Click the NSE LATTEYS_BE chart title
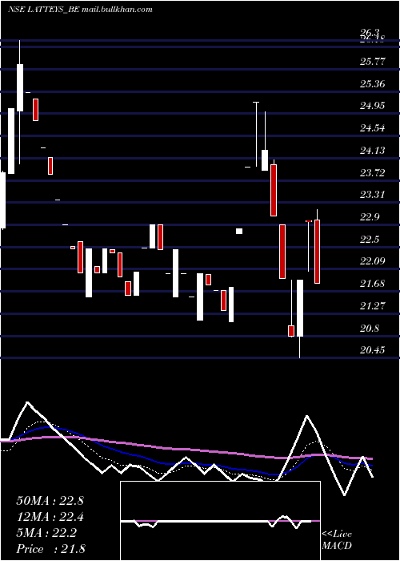Image resolution: width=400 pixels, height=561 pixels. [x=43, y=10]
